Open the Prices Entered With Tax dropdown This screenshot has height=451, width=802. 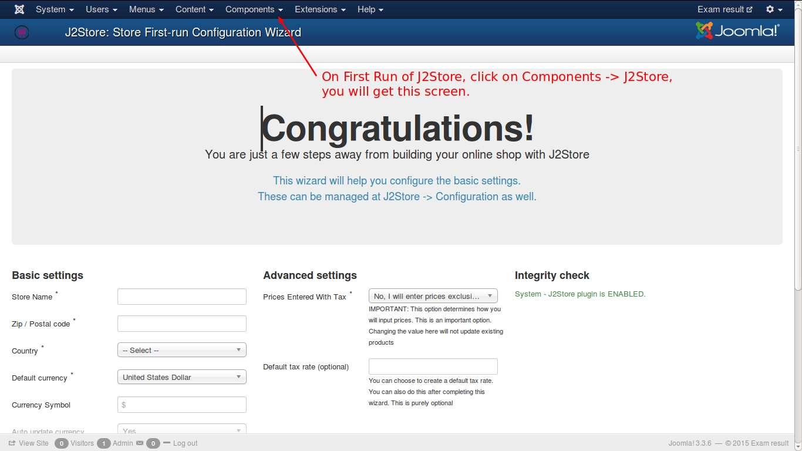coord(433,296)
